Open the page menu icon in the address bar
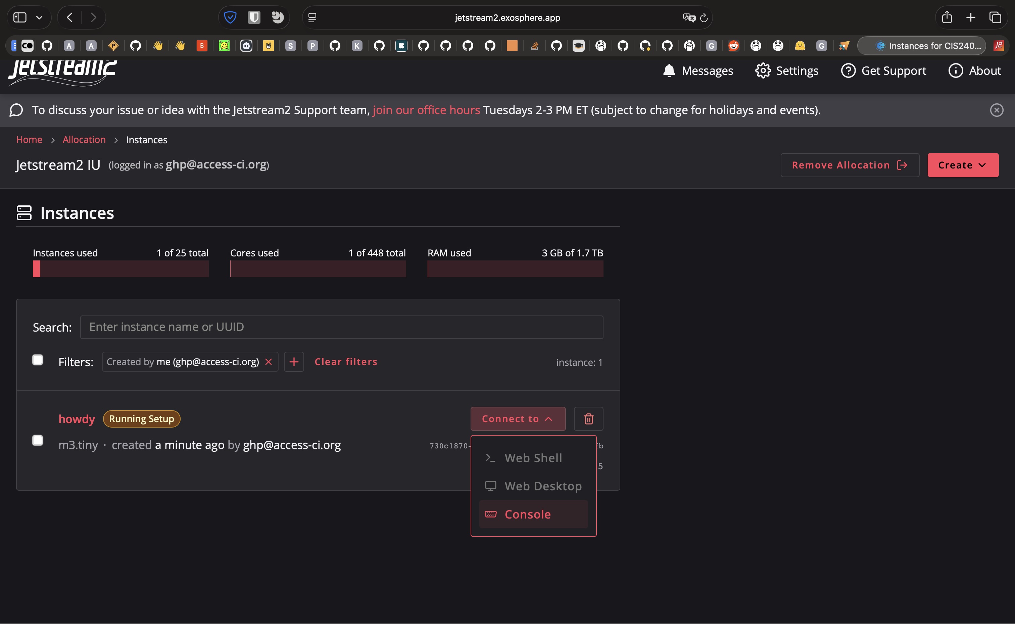Screen dimensions: 1015x637 (x=312, y=17)
